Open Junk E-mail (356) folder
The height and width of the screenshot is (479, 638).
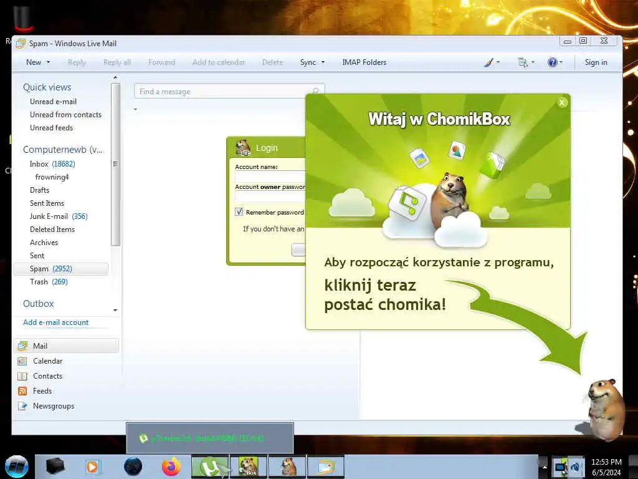pyautogui.click(x=59, y=216)
